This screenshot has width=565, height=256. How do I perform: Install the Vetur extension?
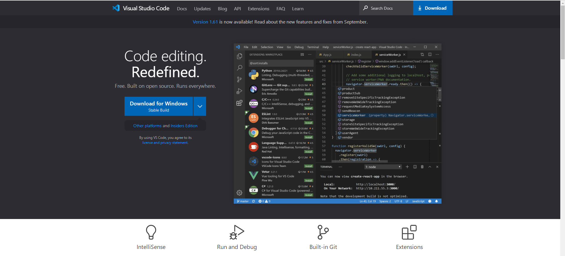coord(309,181)
